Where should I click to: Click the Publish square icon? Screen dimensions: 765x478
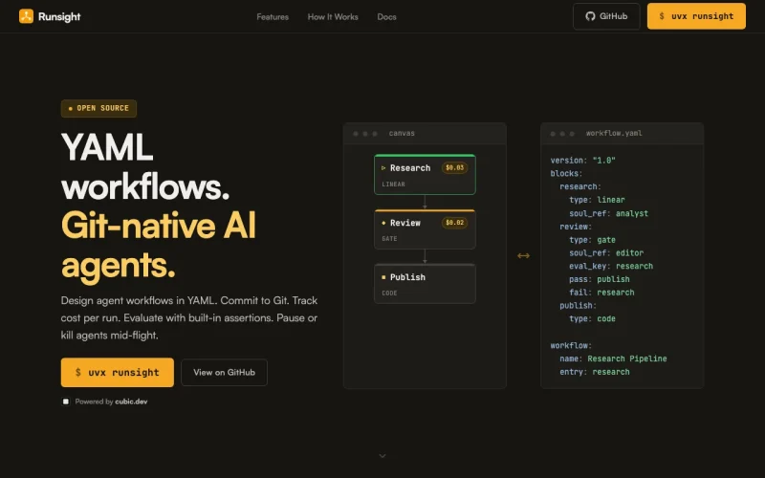(383, 277)
